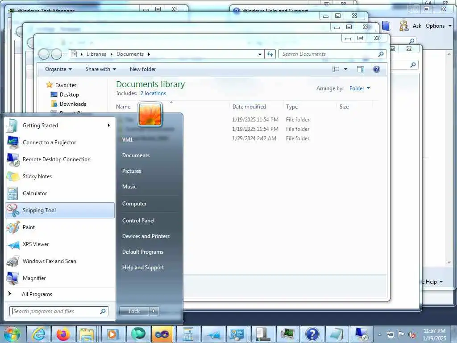Image resolution: width=457 pixels, height=343 pixels.
Task: Open Computer from Start menu
Action: (134, 204)
